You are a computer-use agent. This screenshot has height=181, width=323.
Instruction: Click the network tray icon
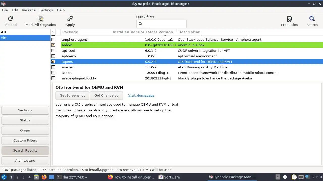[x=301, y=177]
